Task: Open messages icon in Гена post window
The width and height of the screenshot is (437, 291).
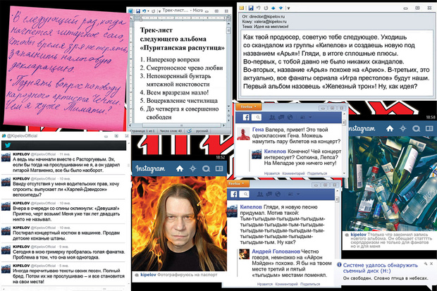Action: coord(281,118)
